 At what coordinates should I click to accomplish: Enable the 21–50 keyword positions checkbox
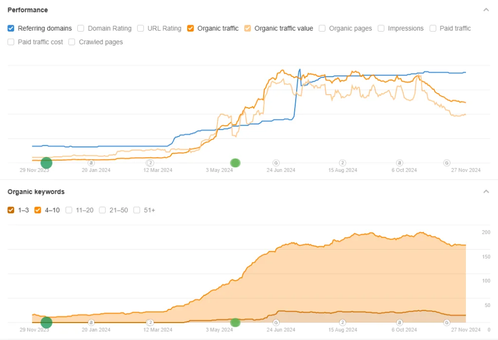[x=102, y=210]
